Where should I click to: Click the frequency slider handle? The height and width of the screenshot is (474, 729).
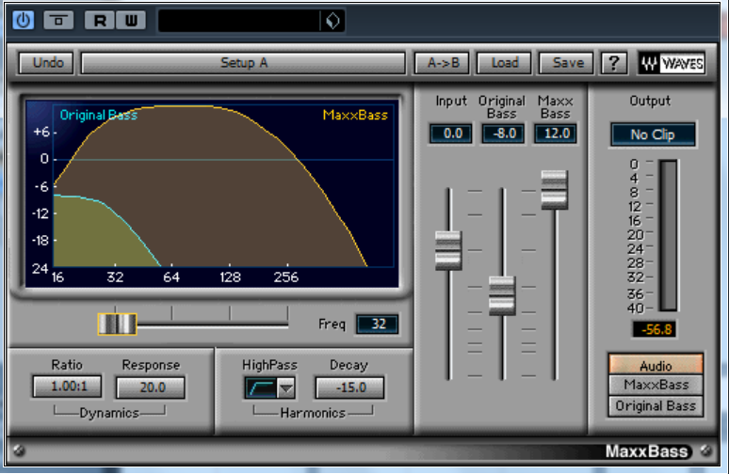(x=117, y=324)
